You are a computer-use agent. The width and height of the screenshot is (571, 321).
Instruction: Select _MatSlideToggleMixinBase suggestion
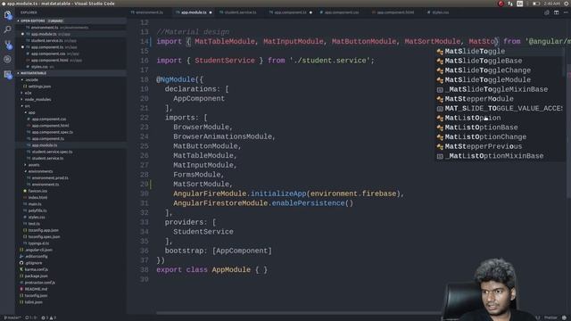tap(500, 89)
